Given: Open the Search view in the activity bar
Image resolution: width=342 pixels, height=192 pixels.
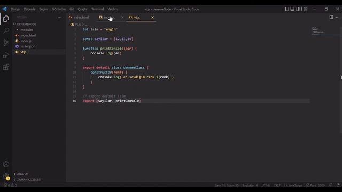Looking at the screenshot, I should (6, 30).
